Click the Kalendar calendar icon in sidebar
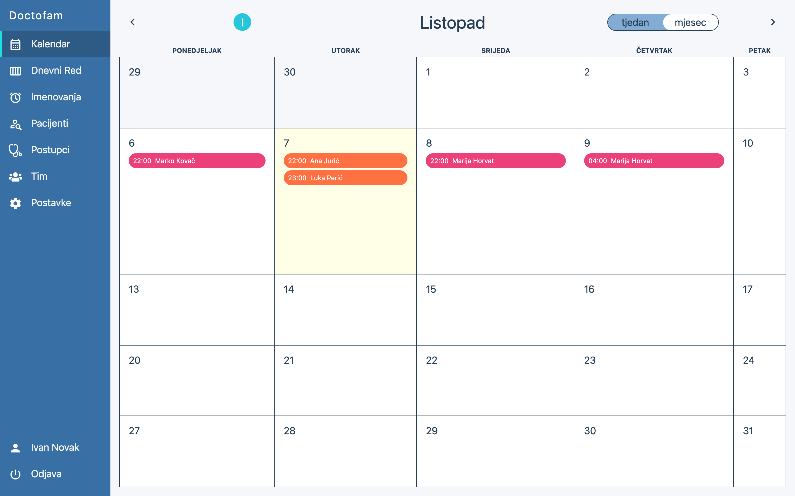This screenshot has width=795, height=496. [15, 44]
